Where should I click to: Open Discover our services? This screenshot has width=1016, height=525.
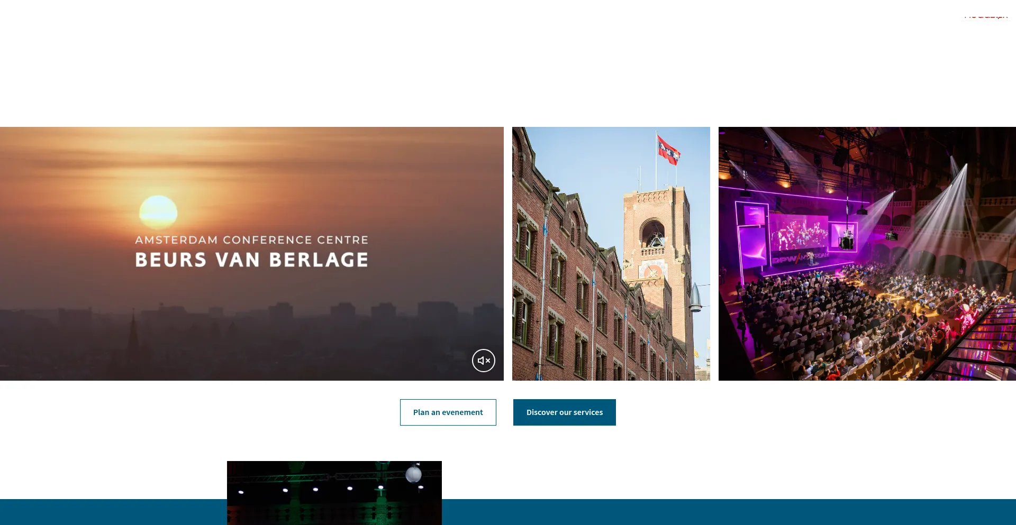[564, 412]
